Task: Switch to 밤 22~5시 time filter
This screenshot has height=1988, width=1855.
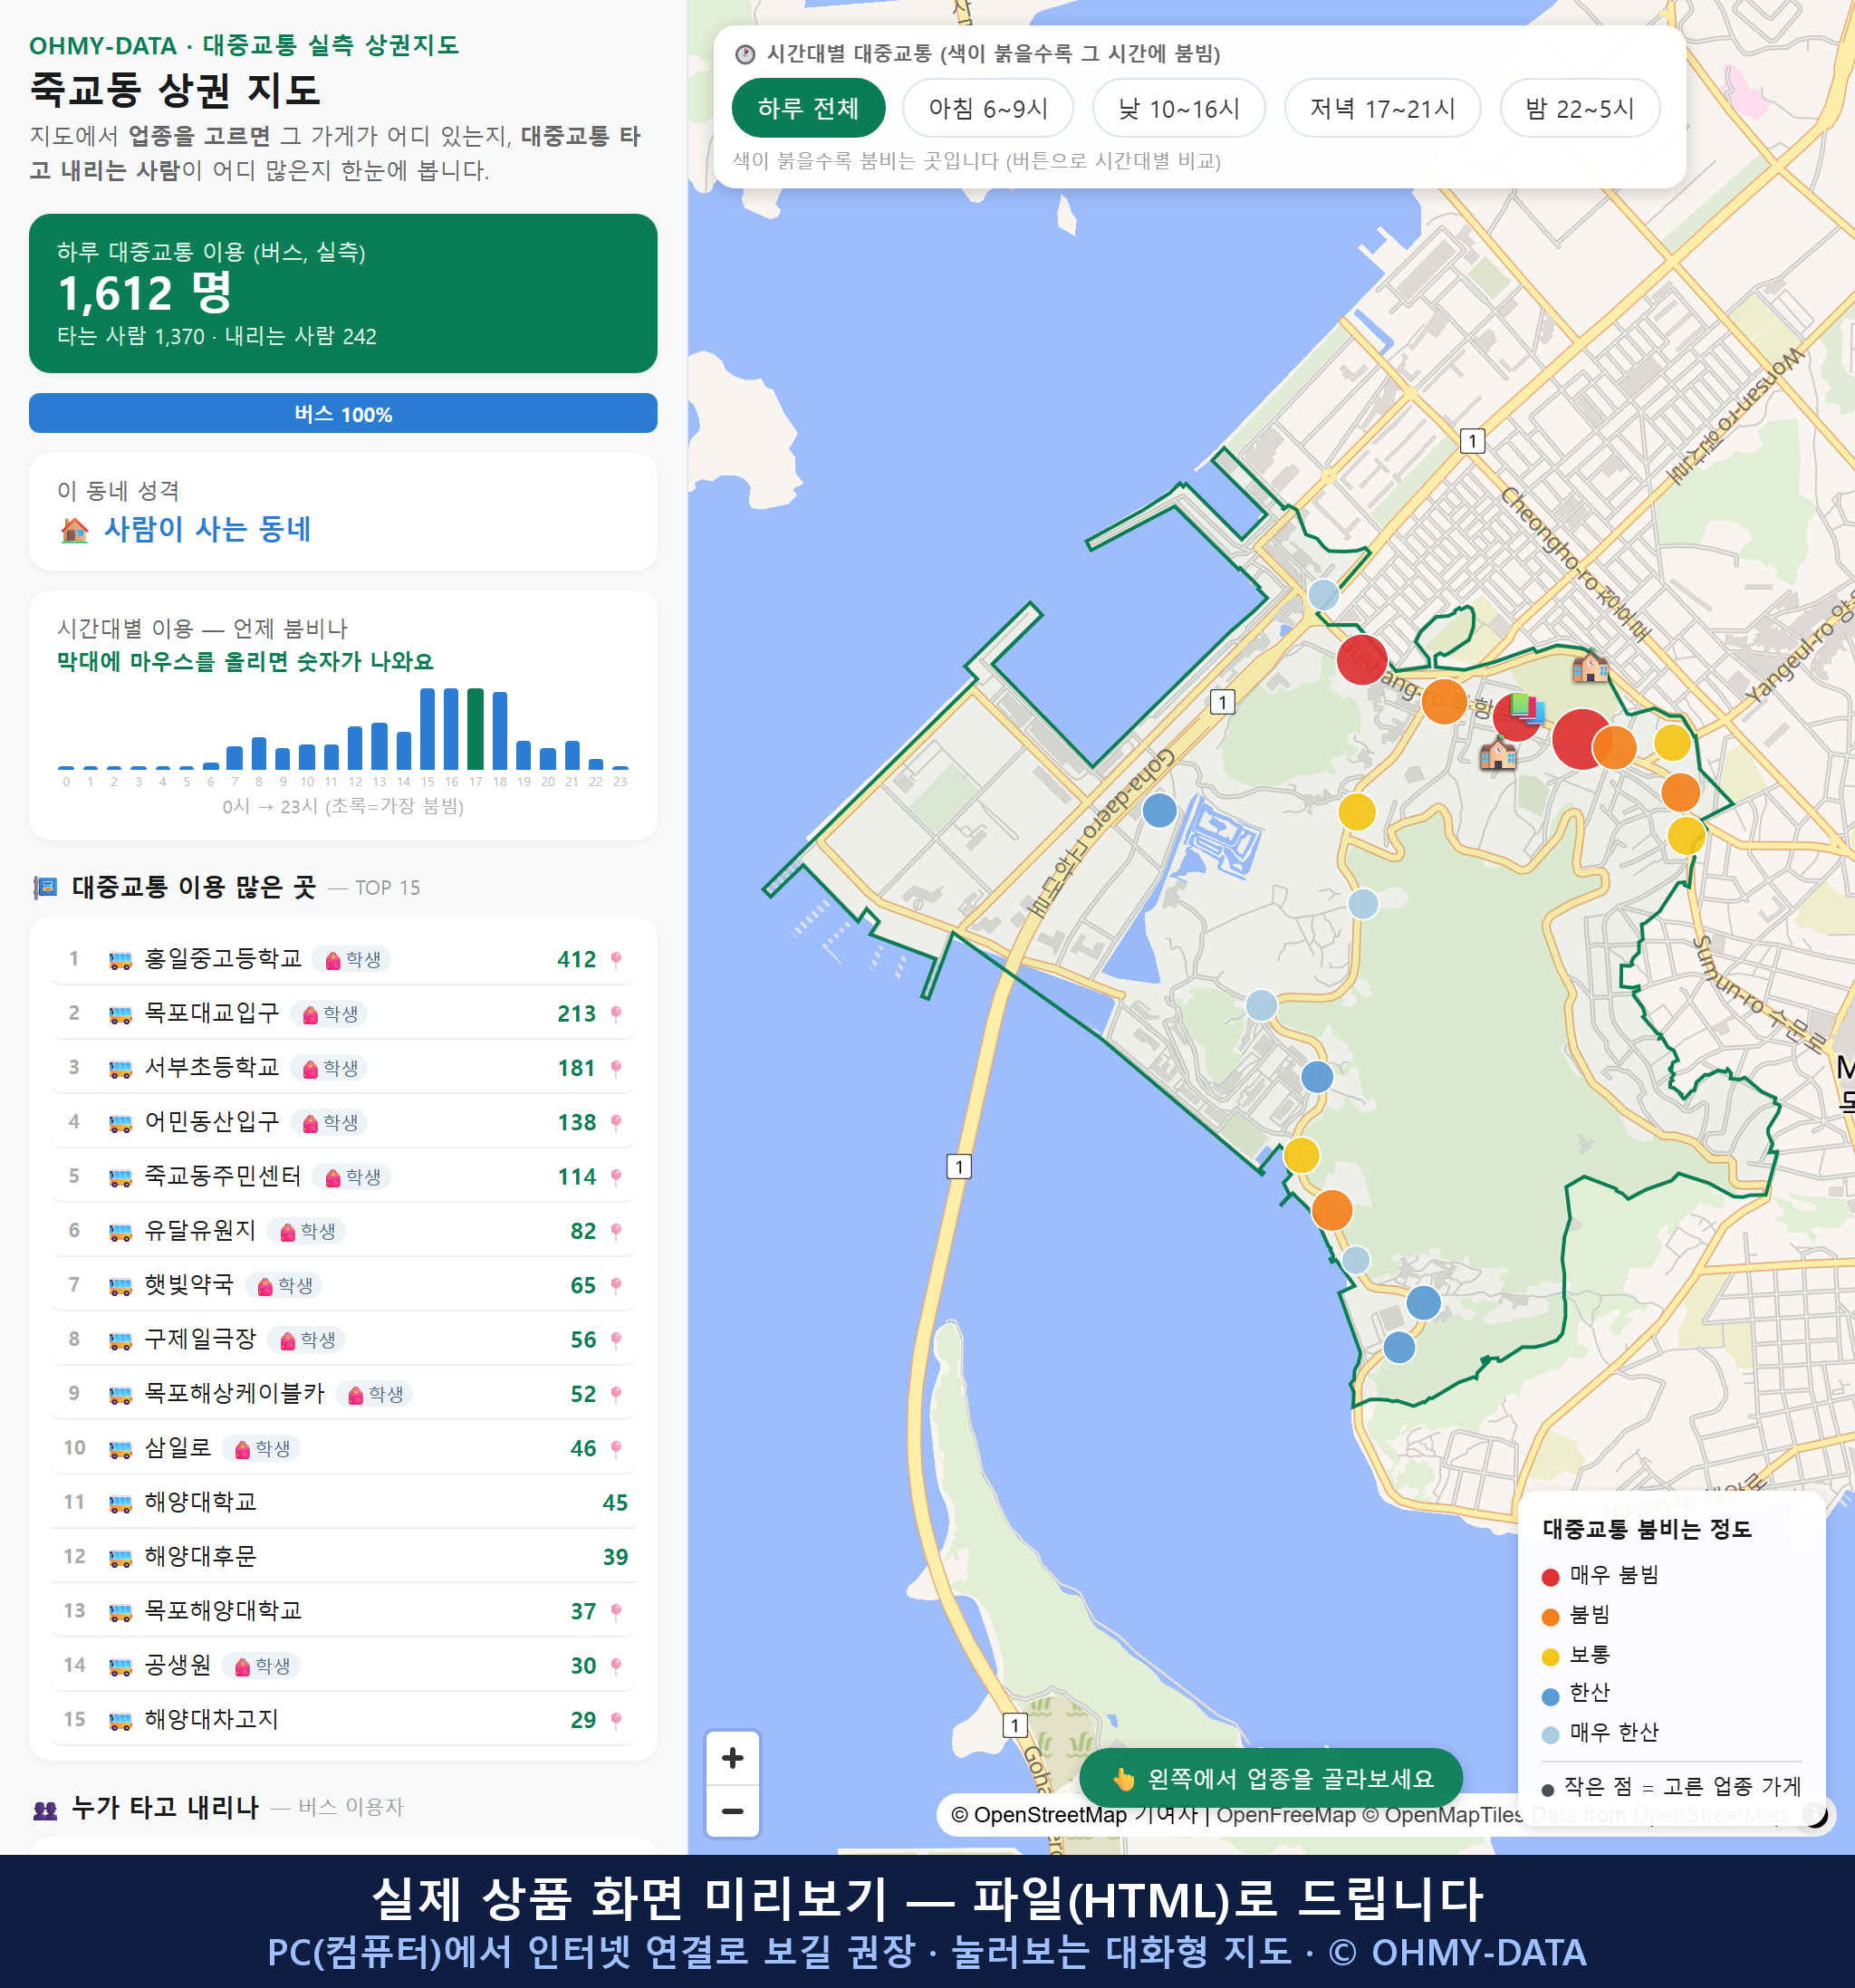Action: [1580, 108]
